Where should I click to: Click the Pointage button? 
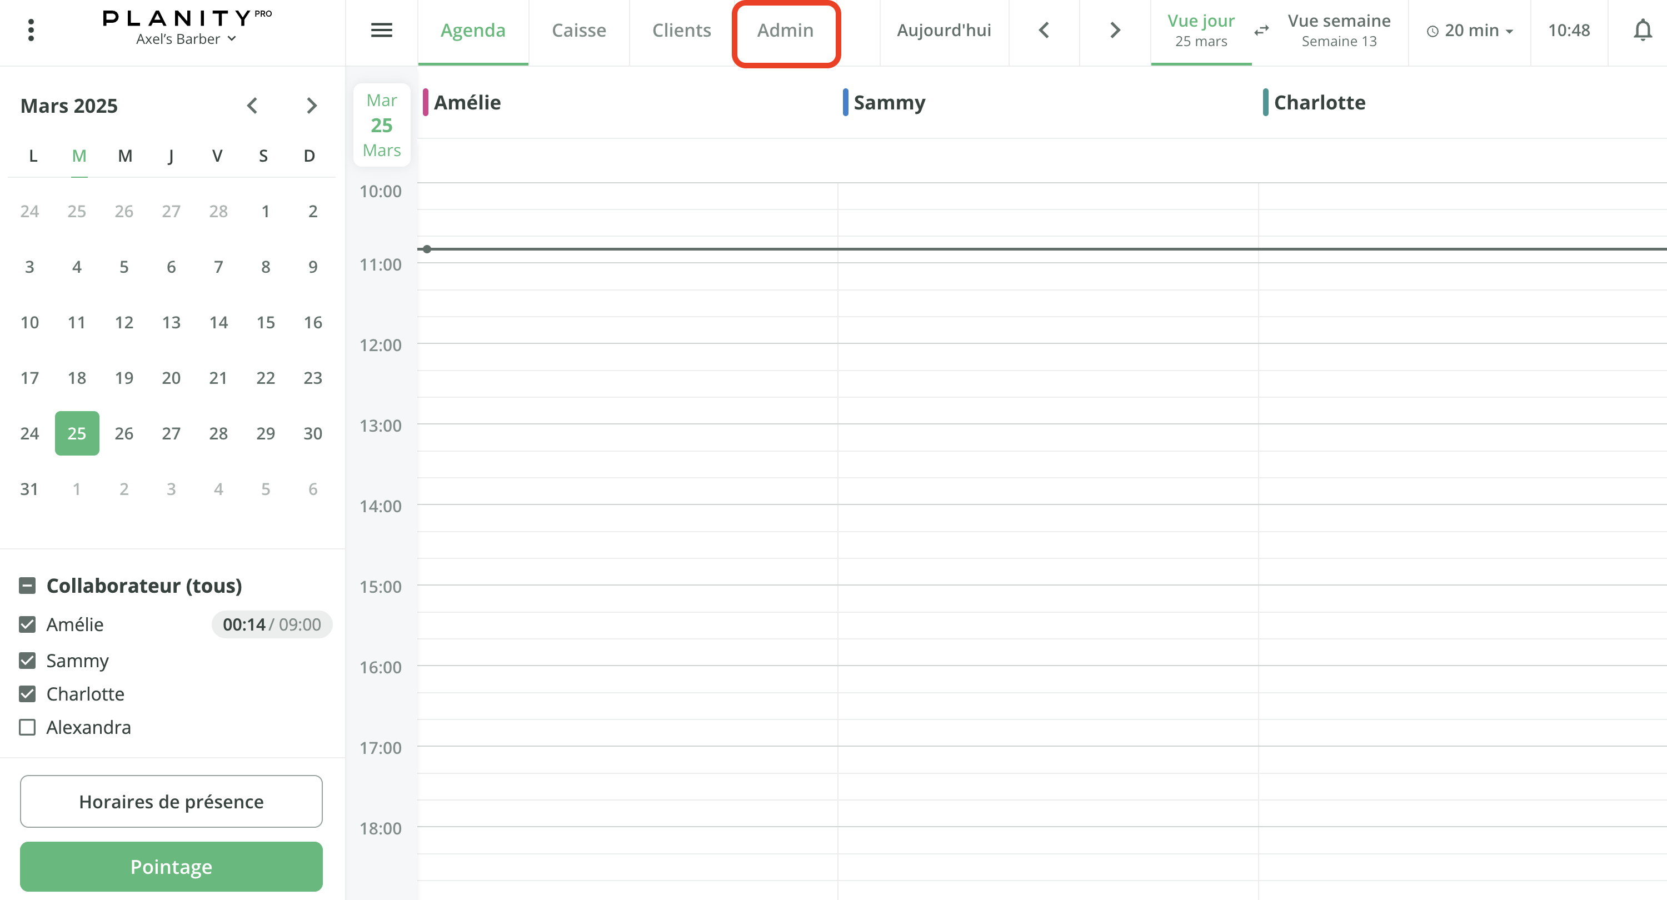[171, 866]
